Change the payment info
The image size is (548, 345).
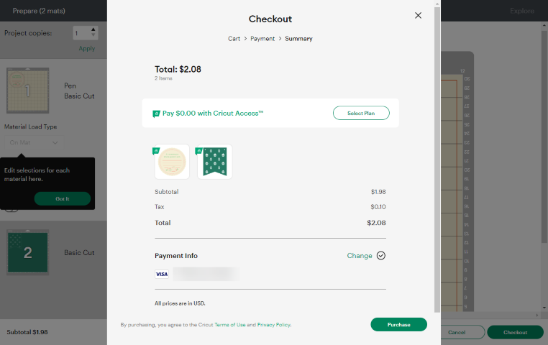(360, 256)
